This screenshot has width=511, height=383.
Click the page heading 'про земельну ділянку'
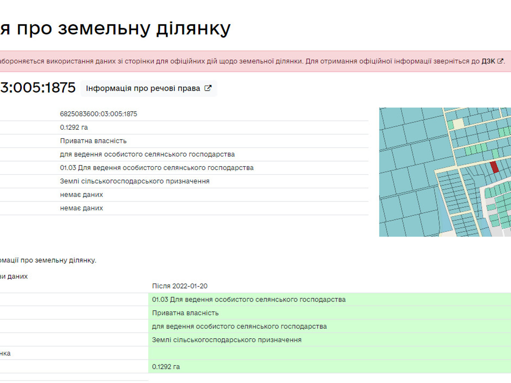click(123, 28)
